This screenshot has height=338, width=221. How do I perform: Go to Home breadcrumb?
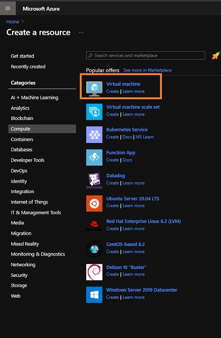tap(13, 22)
